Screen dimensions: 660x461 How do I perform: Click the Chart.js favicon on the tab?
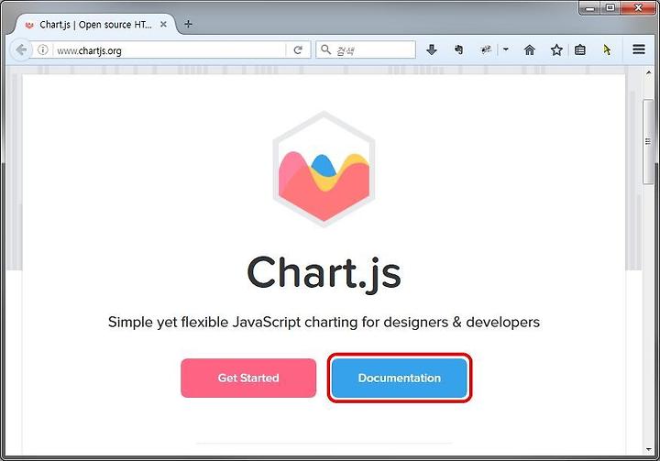29,26
